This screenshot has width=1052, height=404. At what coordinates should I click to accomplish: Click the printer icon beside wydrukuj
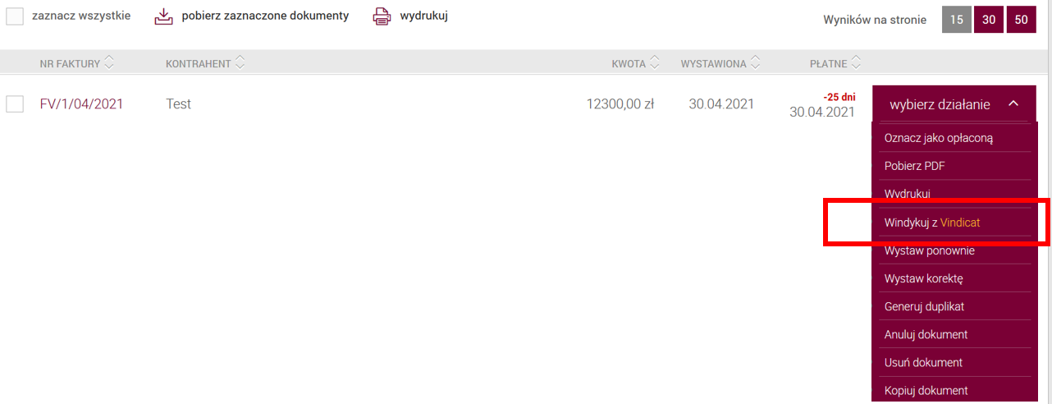382,16
